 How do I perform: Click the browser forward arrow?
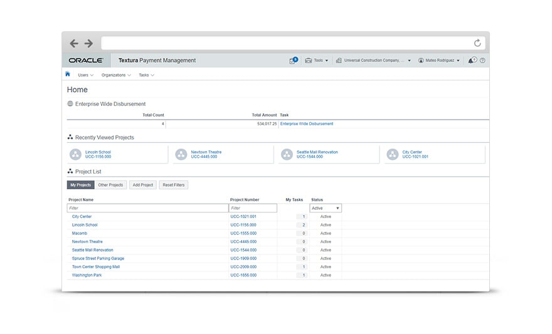[x=88, y=43]
